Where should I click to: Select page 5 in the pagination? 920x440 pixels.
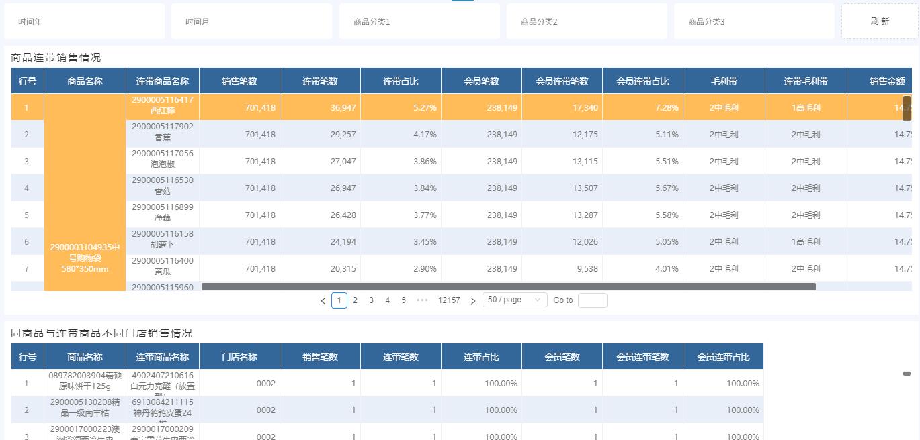tap(403, 300)
